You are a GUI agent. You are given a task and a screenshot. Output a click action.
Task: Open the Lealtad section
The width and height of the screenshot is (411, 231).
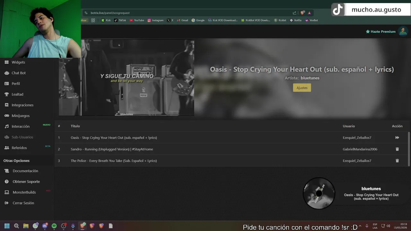click(x=17, y=94)
